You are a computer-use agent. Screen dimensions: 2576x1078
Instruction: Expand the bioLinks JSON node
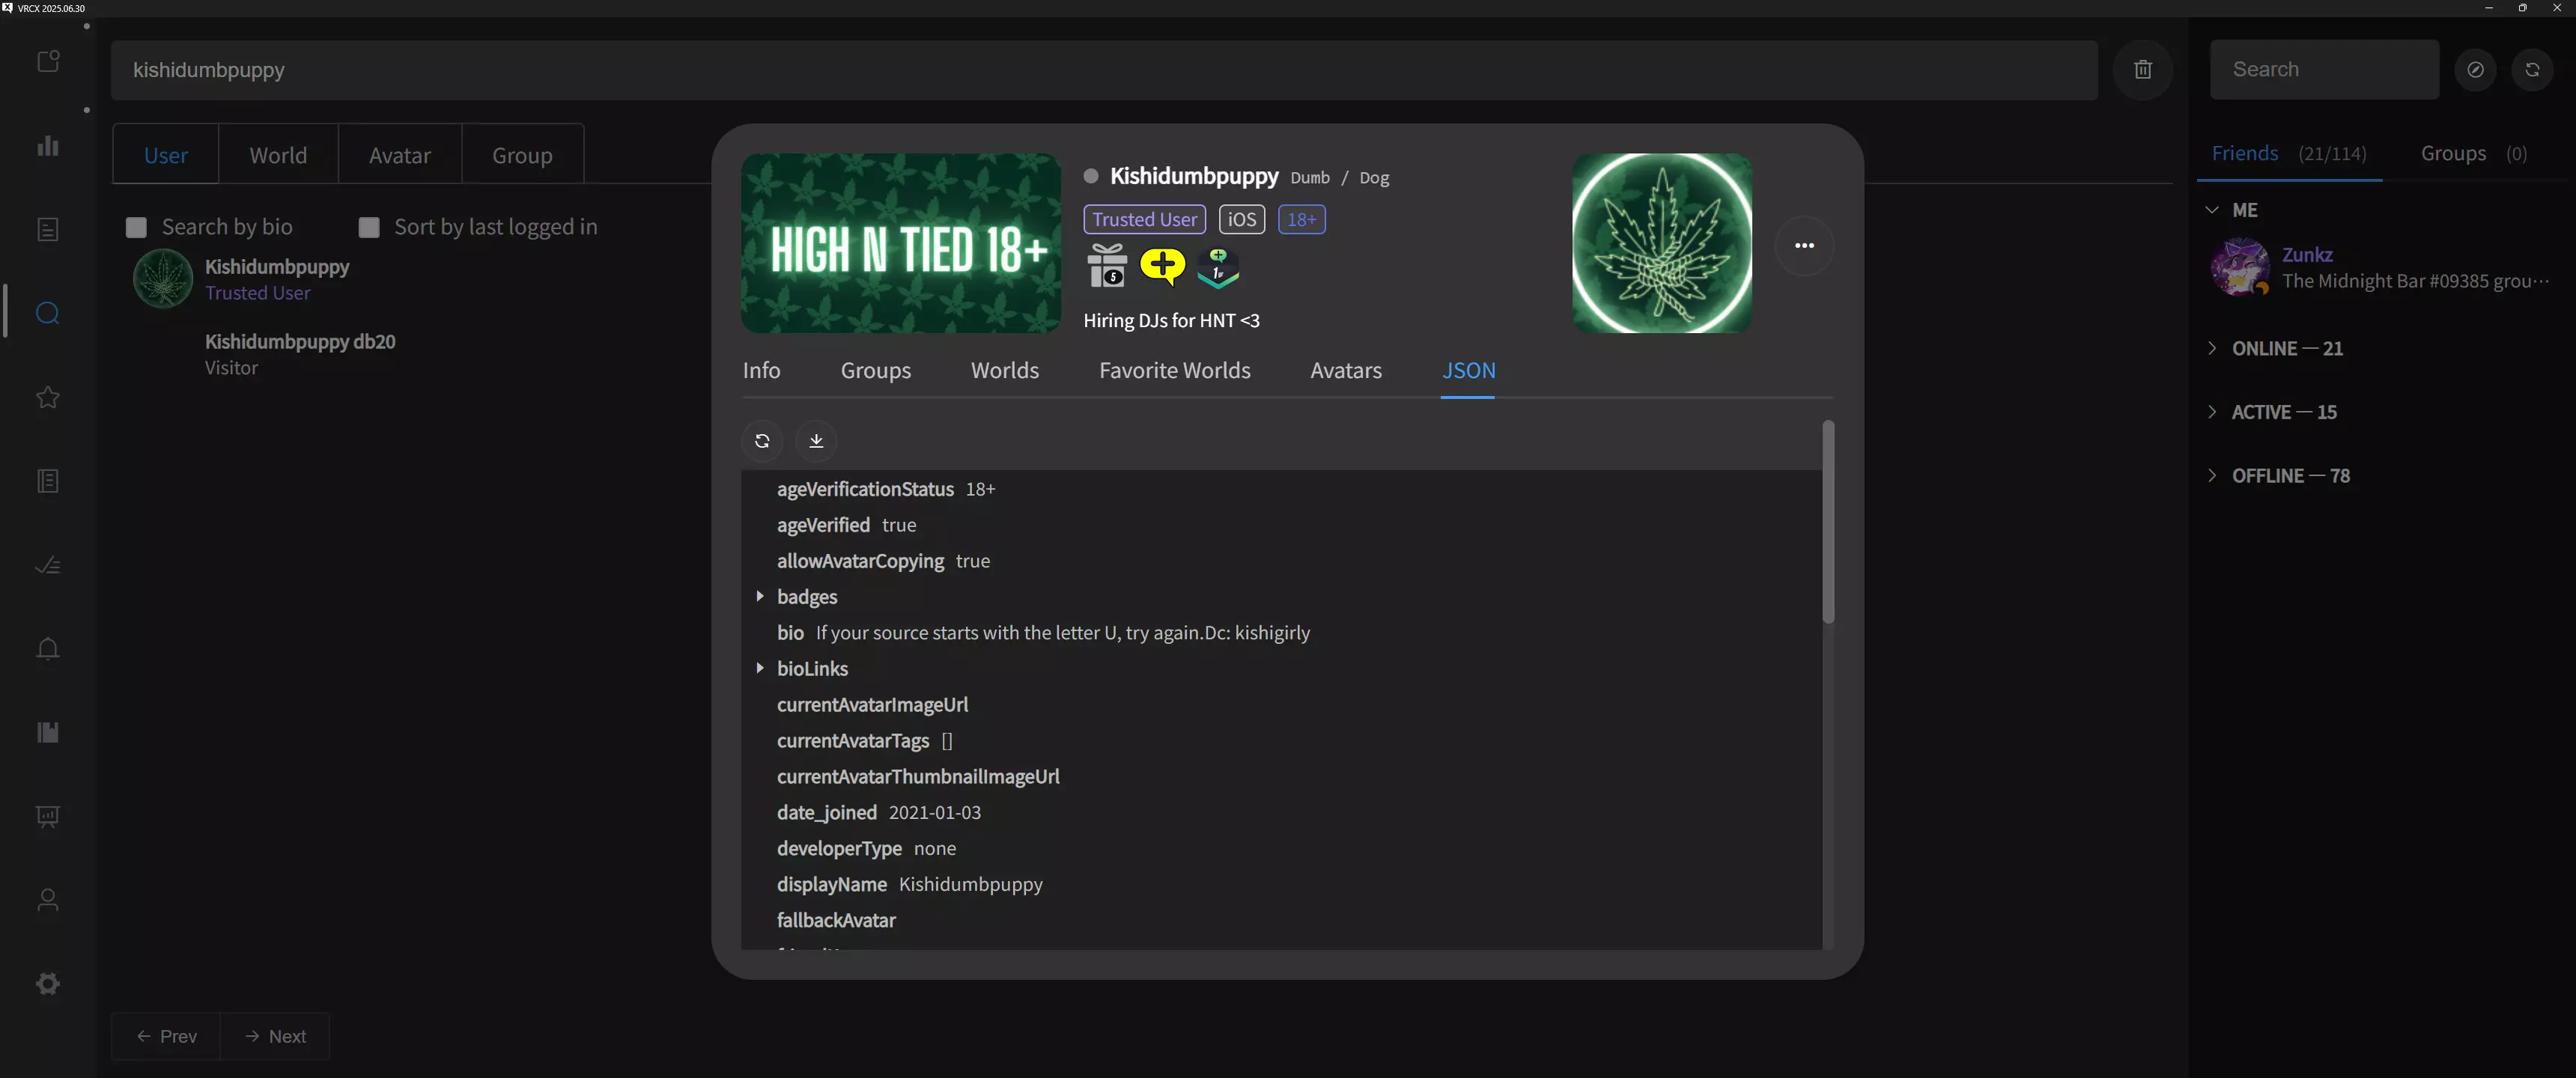click(760, 669)
